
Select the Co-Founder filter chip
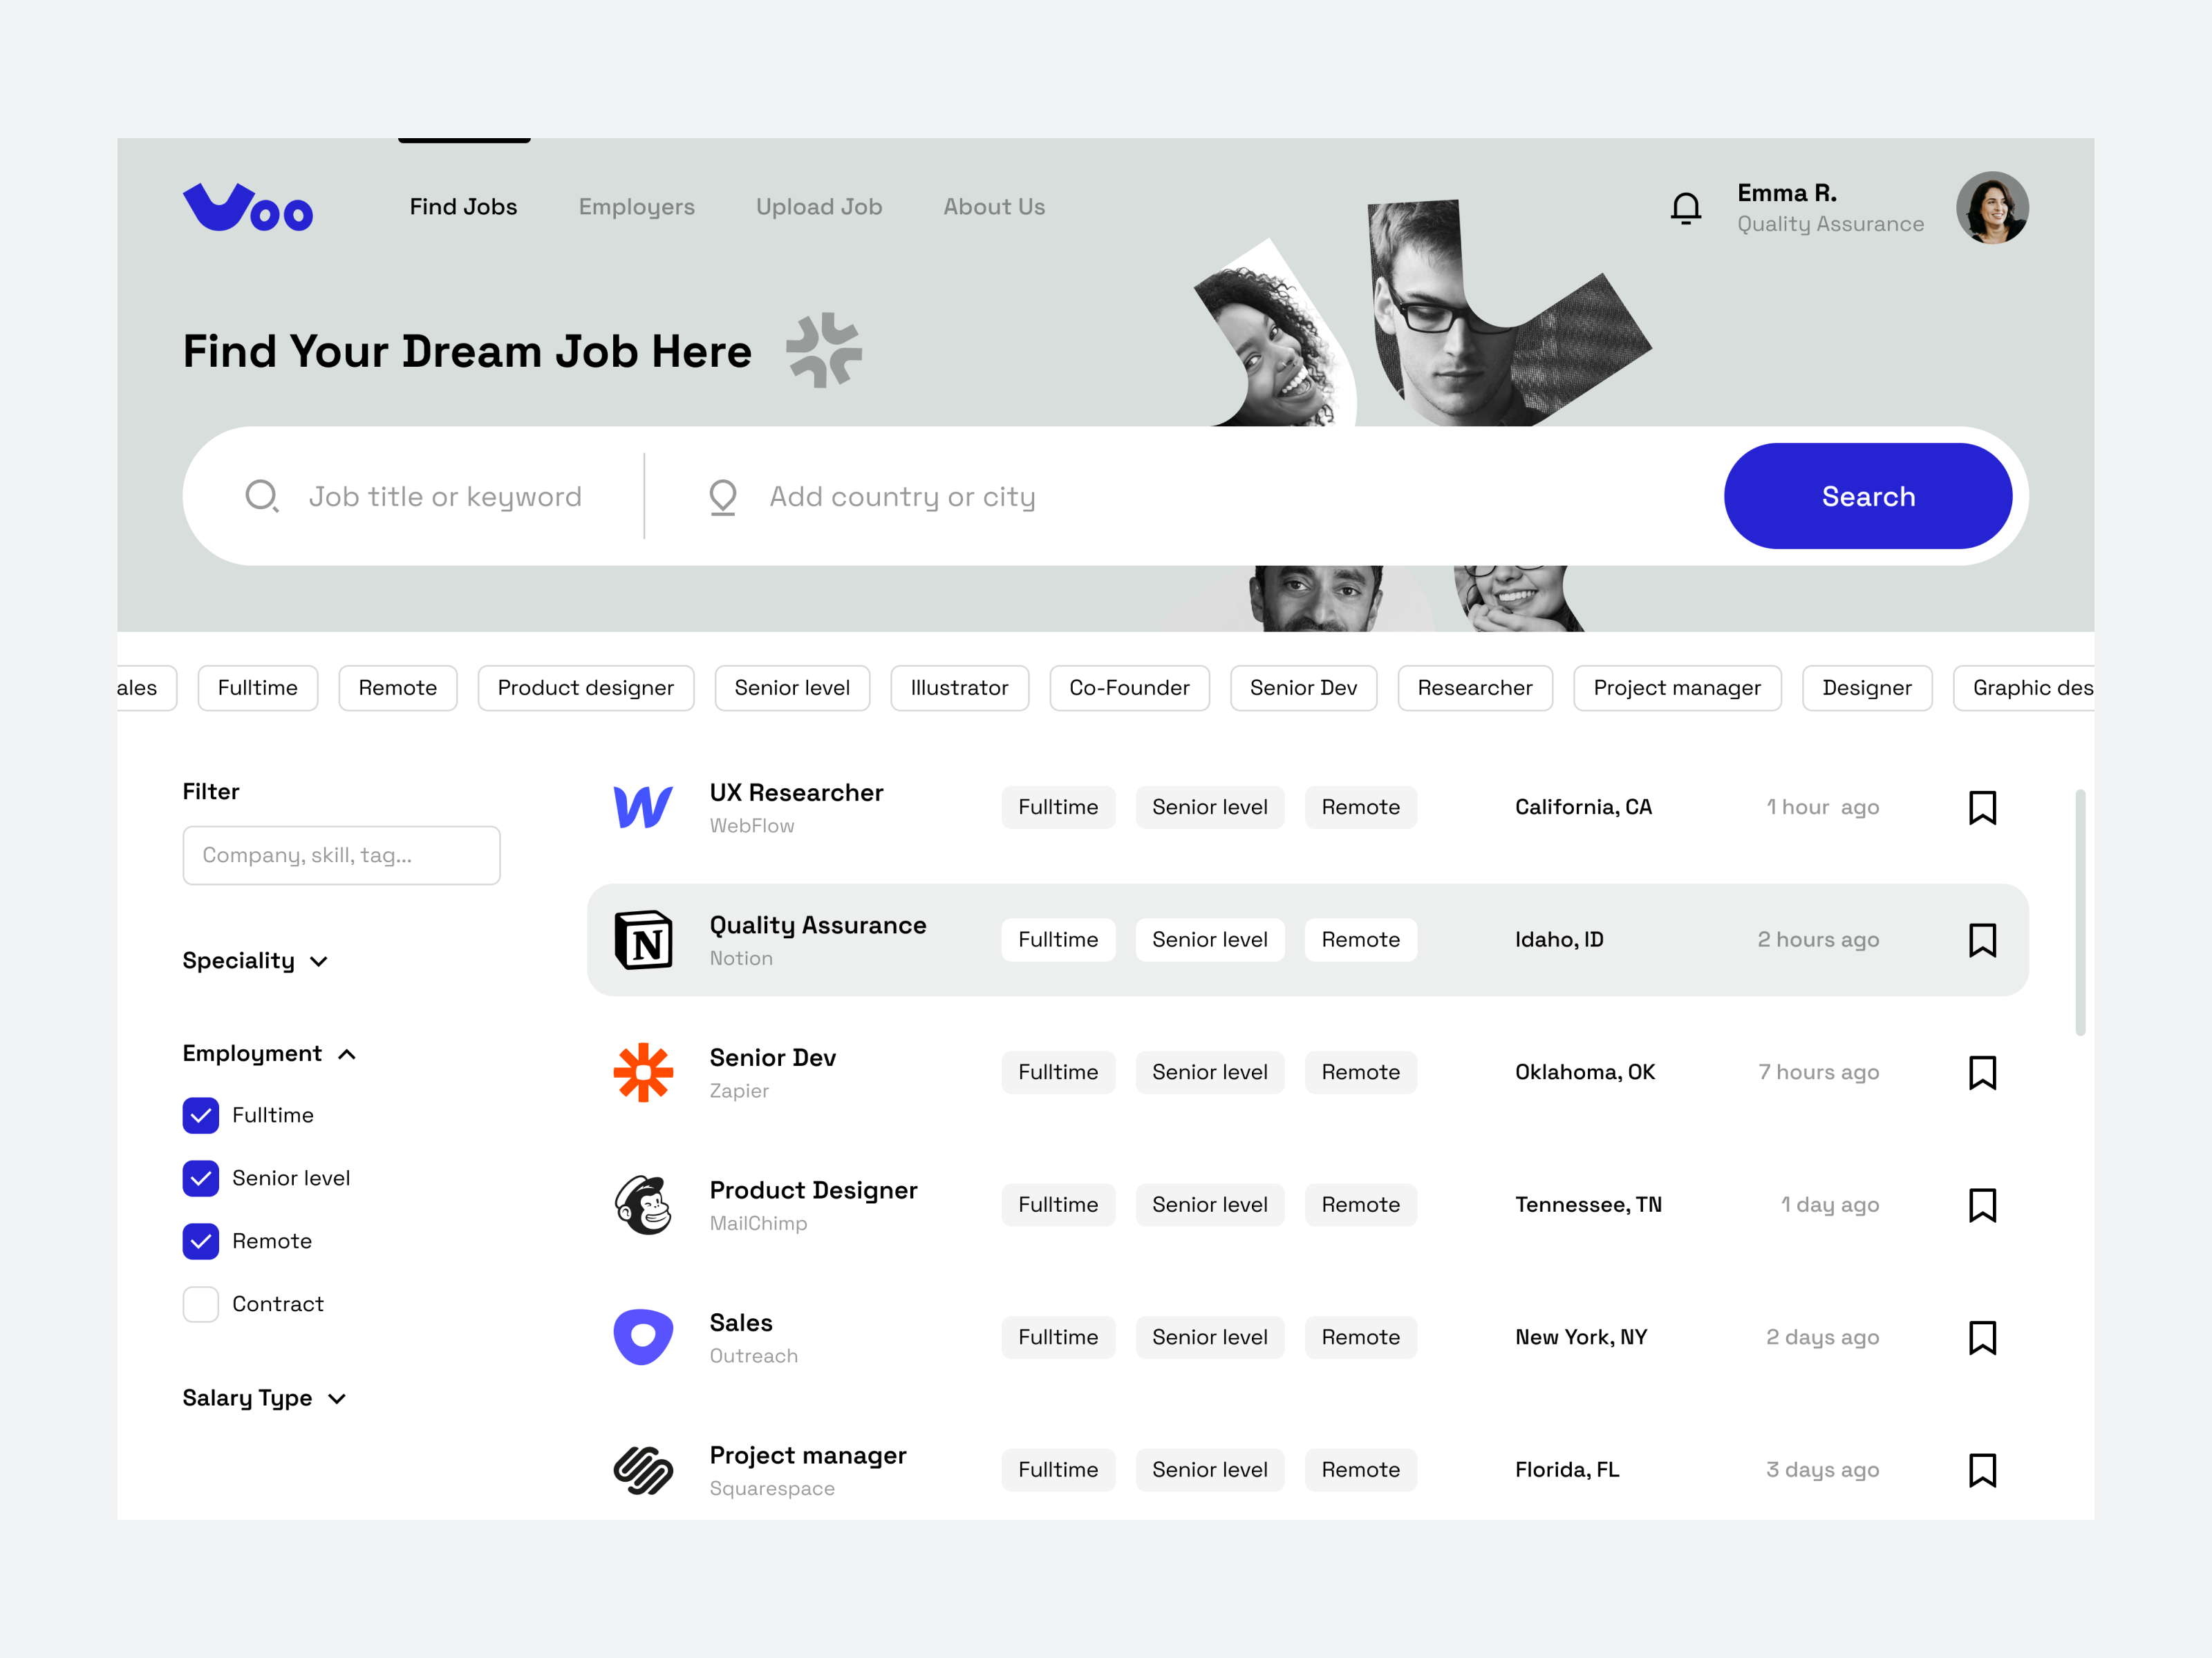coord(1129,687)
